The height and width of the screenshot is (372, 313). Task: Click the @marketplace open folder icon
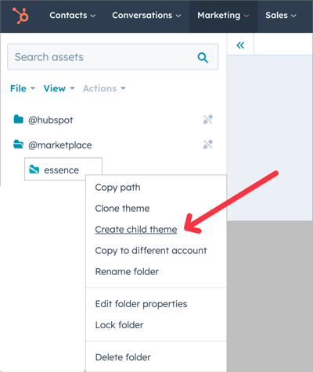18,144
